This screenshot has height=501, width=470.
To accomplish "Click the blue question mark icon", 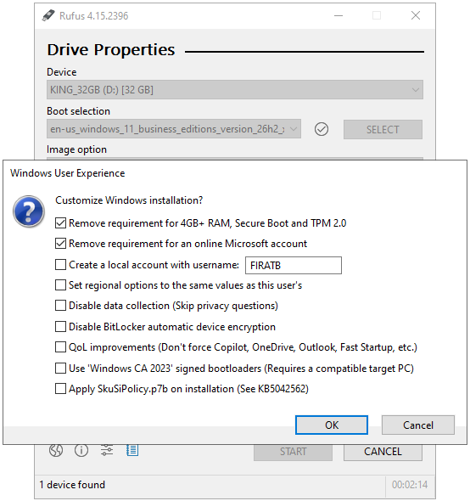I will [28, 211].
